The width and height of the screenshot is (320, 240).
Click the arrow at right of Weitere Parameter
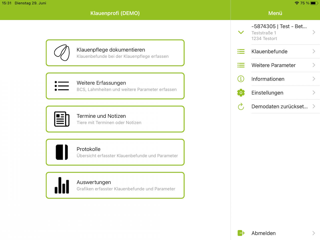click(x=314, y=65)
